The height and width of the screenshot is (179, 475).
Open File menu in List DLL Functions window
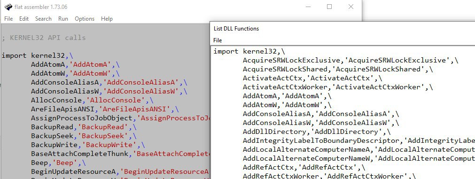[218, 40]
